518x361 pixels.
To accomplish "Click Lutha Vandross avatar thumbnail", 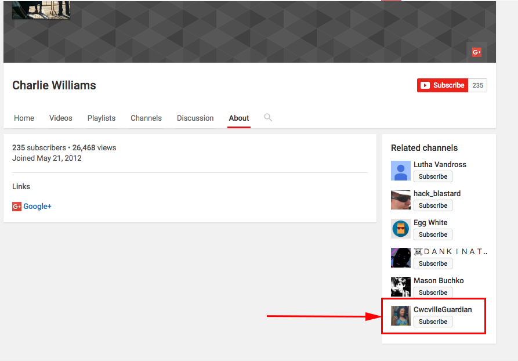I will point(401,171).
